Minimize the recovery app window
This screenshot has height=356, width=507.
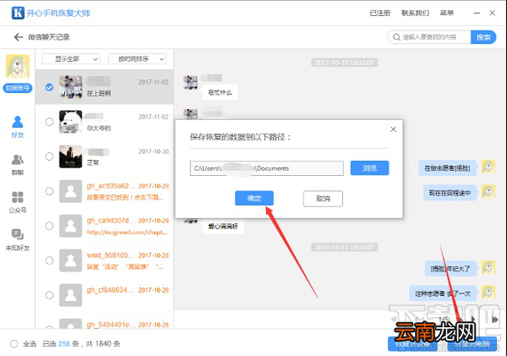[477, 13]
